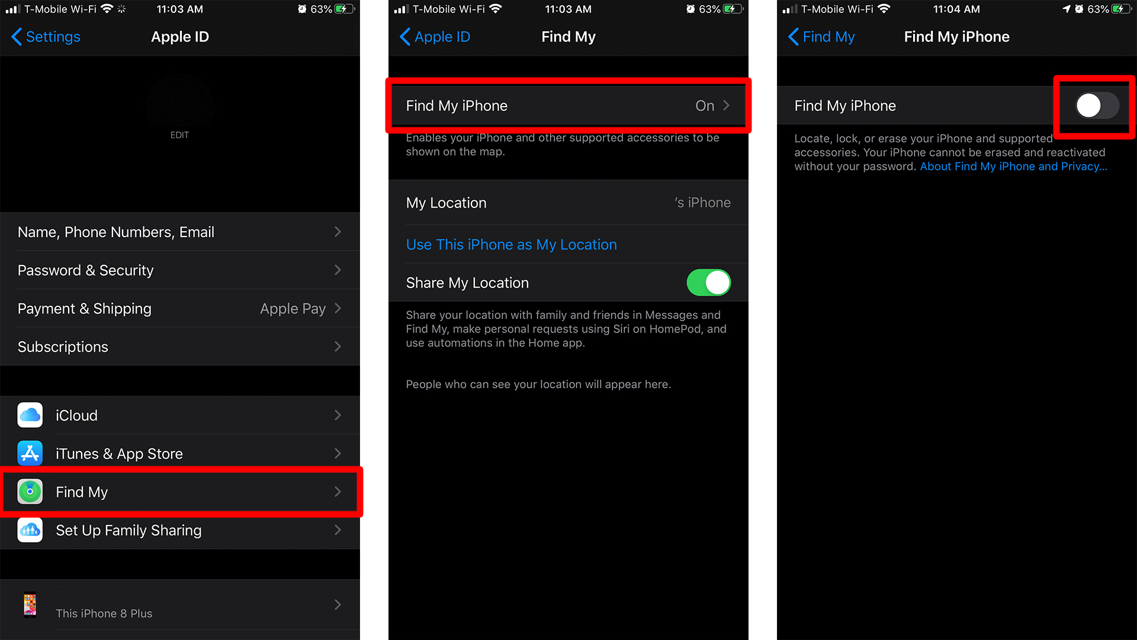
Task: Click Use This iPhone as My Location
Action: pyautogui.click(x=510, y=244)
